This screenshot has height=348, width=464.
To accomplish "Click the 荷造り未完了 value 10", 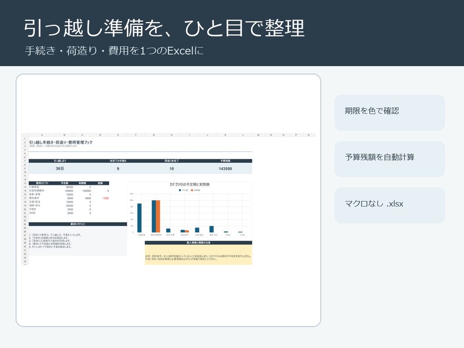I will (x=172, y=169).
